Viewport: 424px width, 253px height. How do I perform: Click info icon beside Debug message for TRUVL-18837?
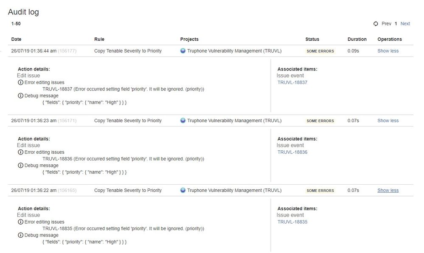[20, 96]
